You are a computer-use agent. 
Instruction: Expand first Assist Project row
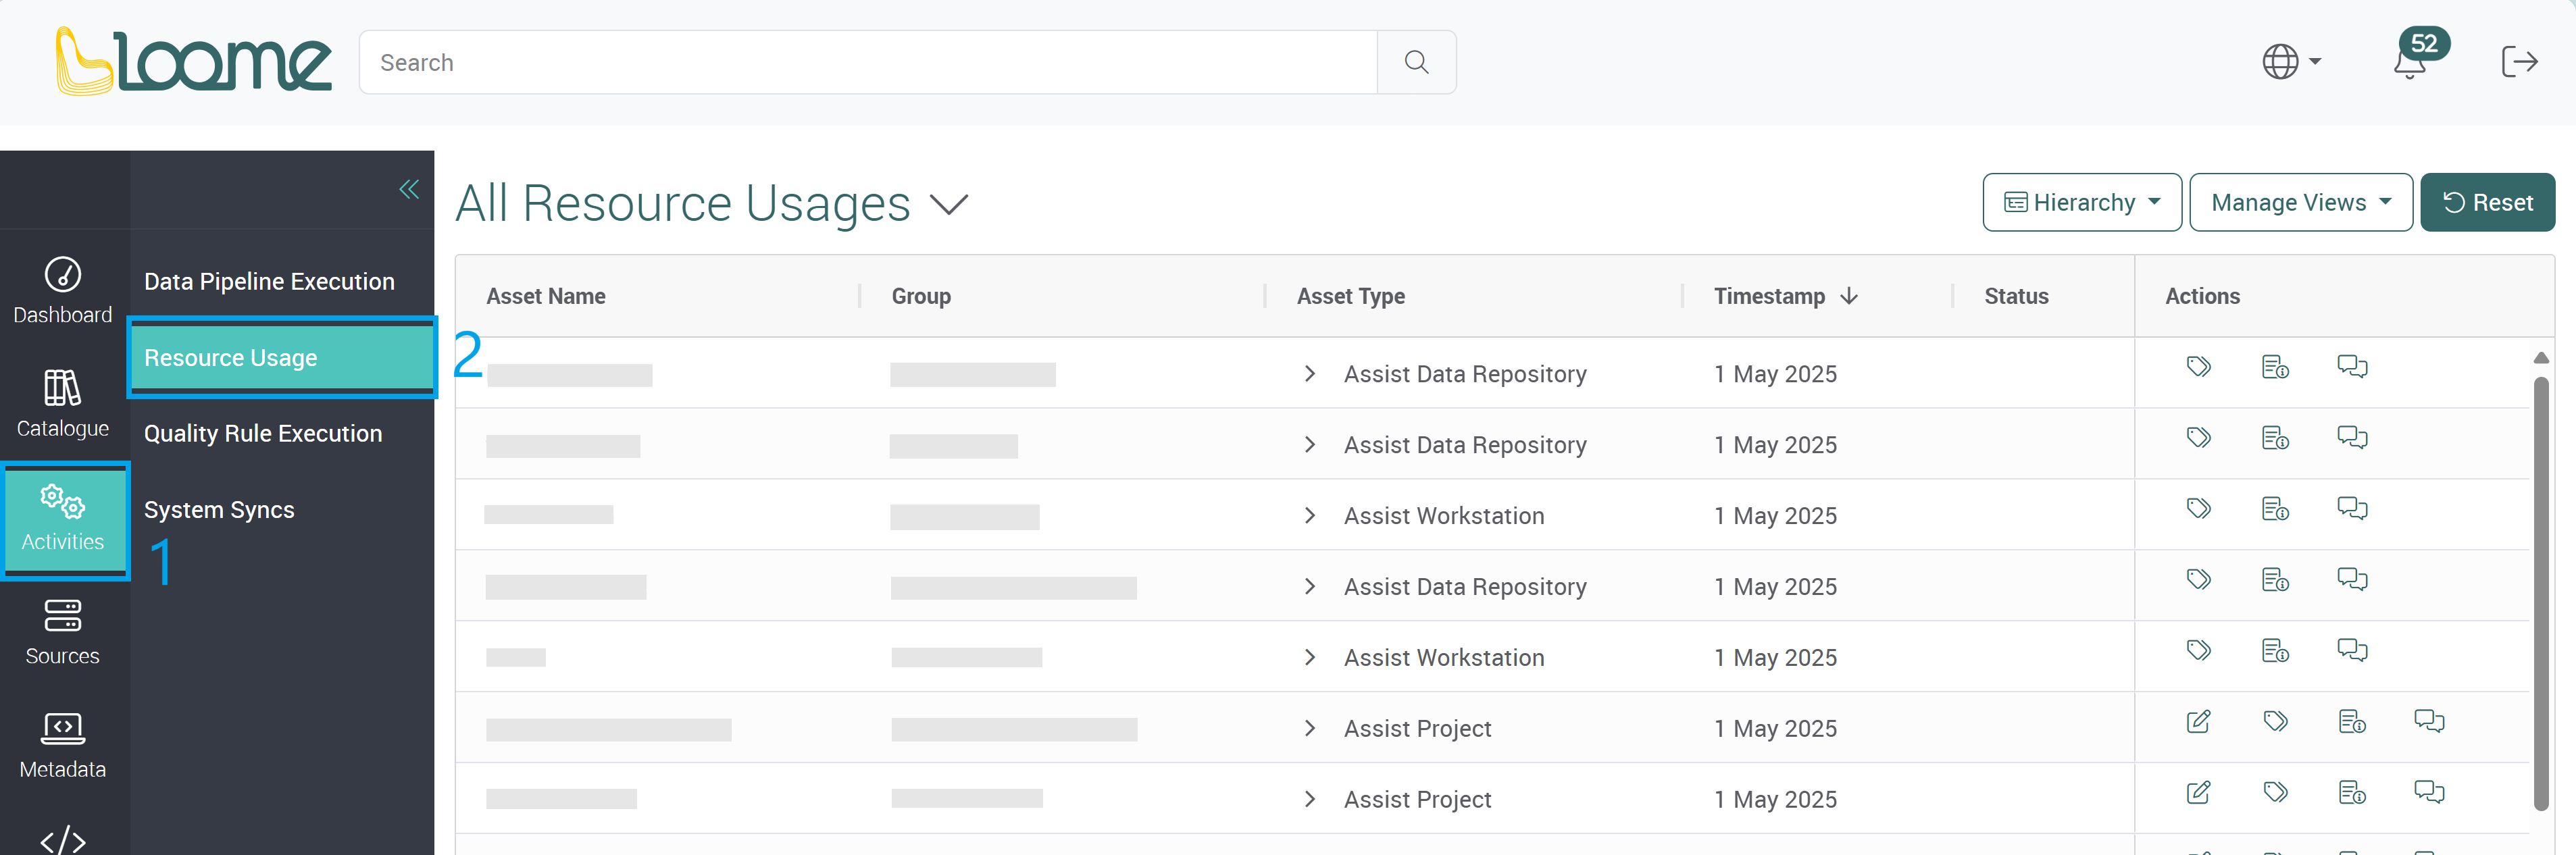click(x=1310, y=729)
